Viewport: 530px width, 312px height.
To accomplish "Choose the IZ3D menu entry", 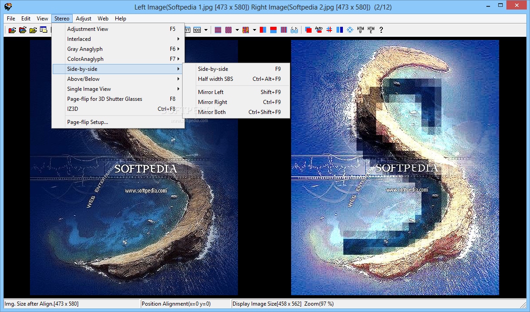I will click(x=118, y=109).
